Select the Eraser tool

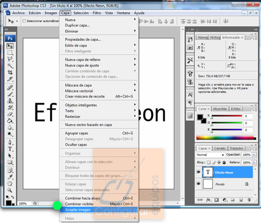[x=10, y=114]
